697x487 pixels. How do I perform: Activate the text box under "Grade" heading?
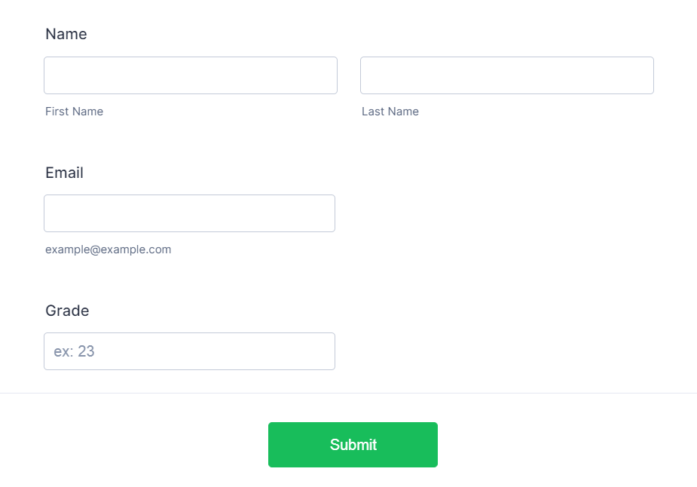coord(189,351)
